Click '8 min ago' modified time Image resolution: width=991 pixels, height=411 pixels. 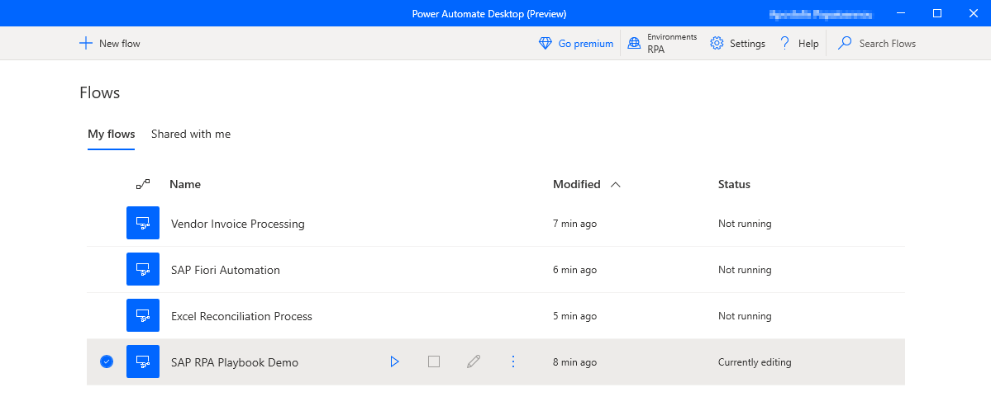coord(574,362)
